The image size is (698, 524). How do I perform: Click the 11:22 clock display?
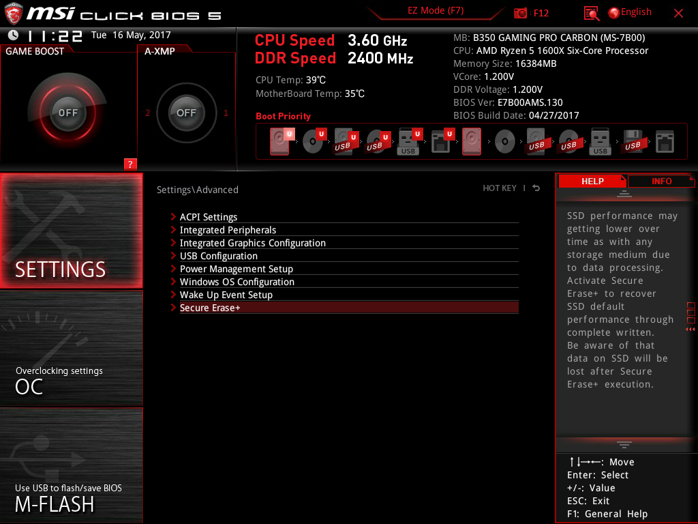tap(55, 35)
